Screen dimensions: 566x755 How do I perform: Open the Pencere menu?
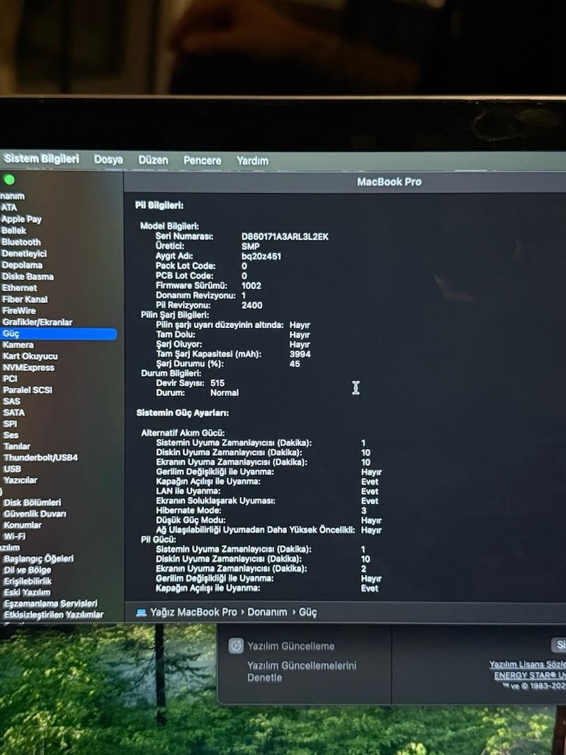202,160
